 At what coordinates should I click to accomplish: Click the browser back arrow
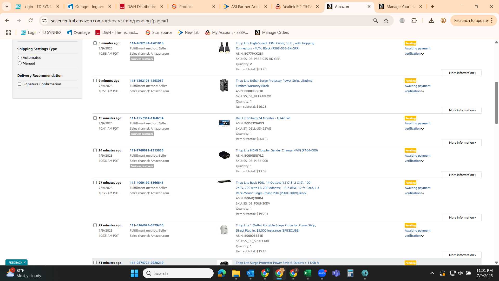pyautogui.click(x=7, y=21)
